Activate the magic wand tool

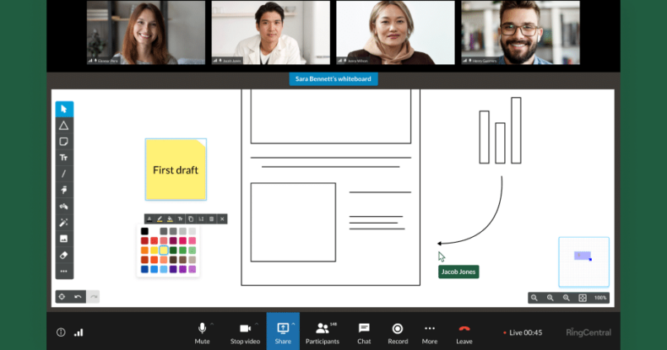click(64, 223)
